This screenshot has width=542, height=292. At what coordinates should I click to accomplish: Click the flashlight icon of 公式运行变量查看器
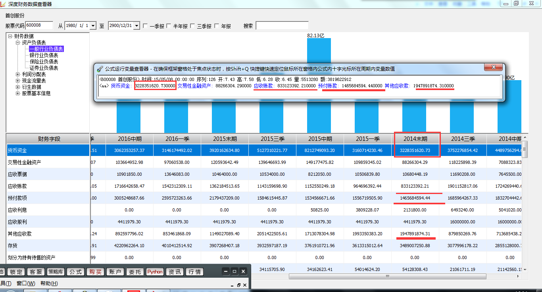100,69
